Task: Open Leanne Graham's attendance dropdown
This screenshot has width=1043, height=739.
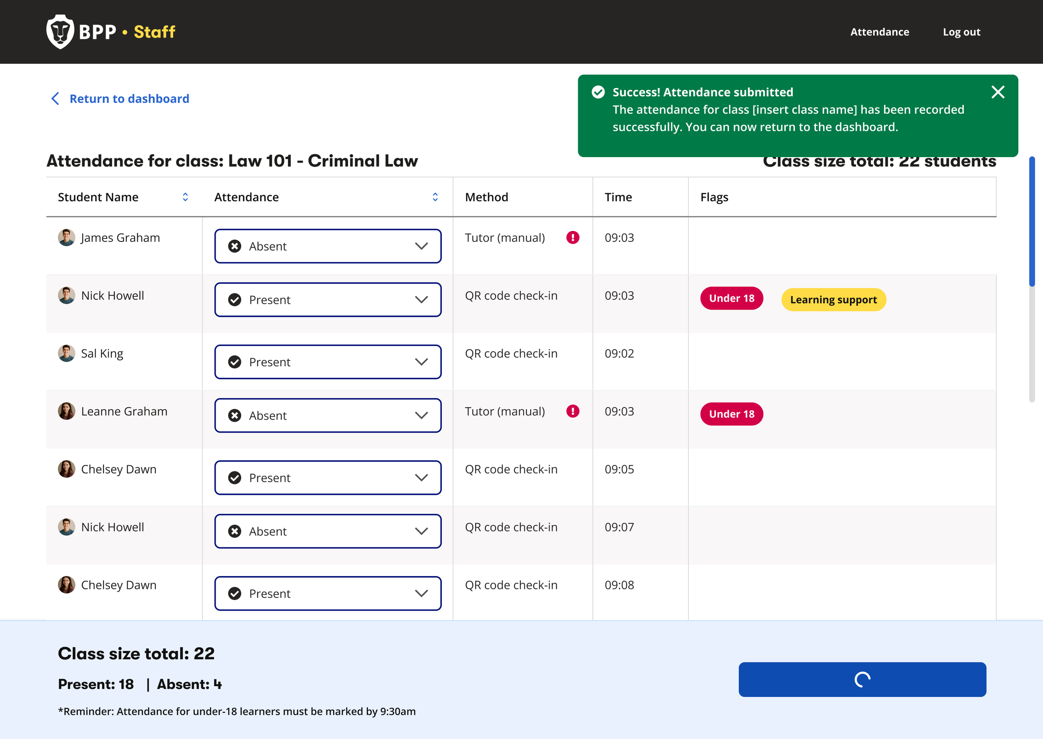Action: [328, 416]
